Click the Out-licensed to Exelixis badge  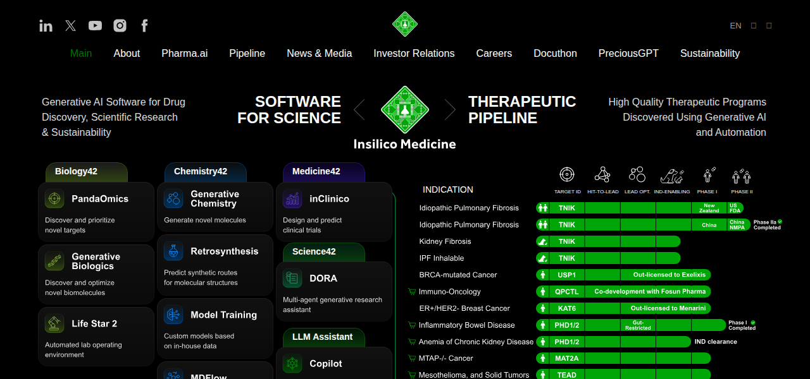[x=669, y=275]
